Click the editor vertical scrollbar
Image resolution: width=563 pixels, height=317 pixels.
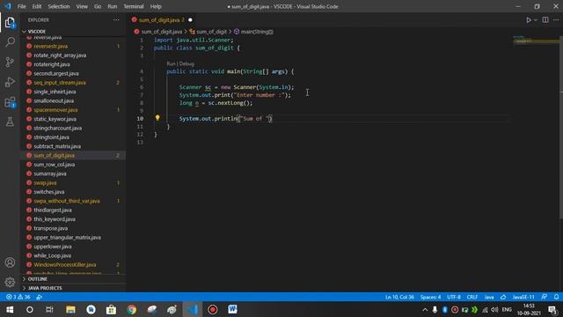click(x=561, y=127)
